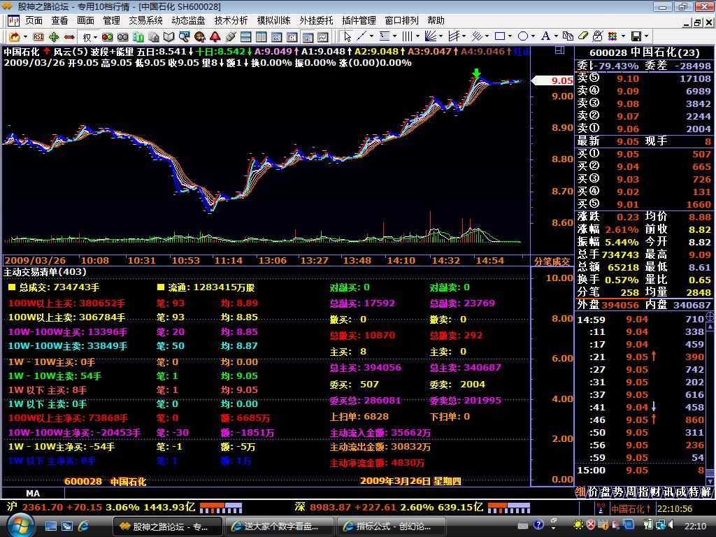
Task: Expand the save icon dropdown arrow
Action: [x=646, y=36]
